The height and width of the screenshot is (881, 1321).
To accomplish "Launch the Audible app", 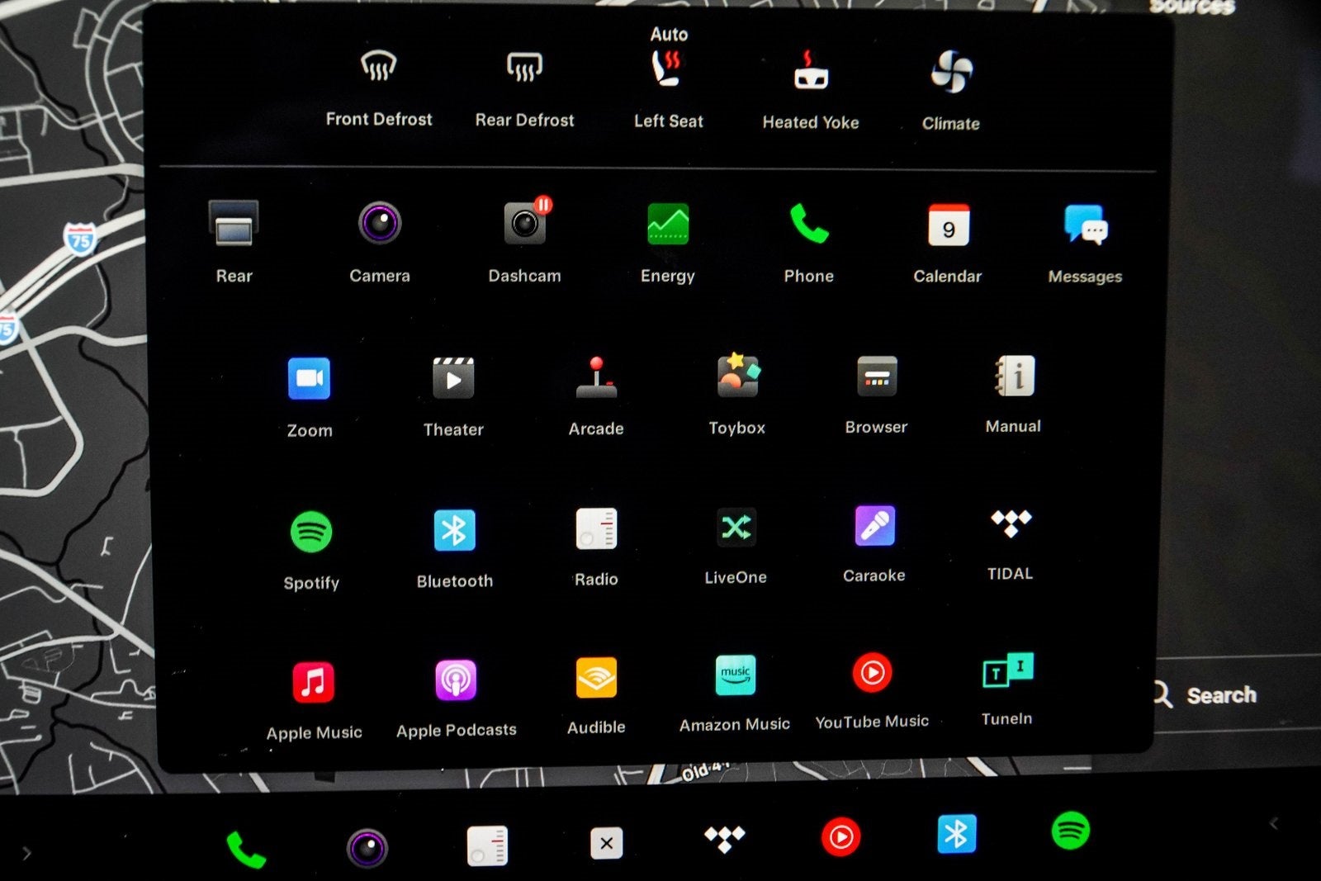I will pyautogui.click(x=596, y=679).
